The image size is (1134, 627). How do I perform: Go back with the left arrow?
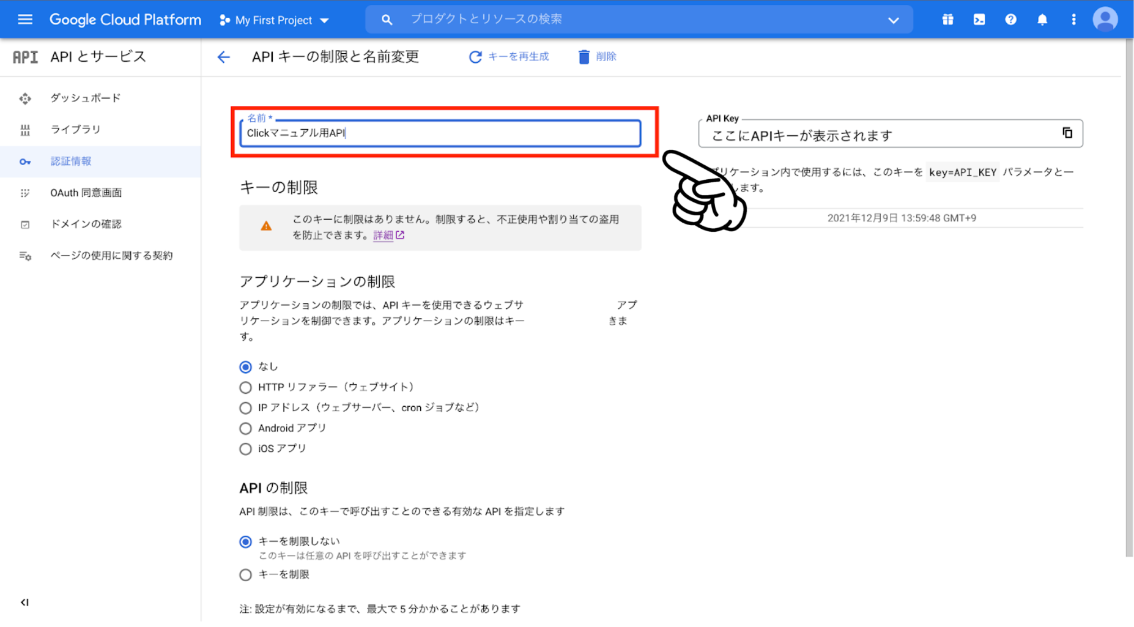pyautogui.click(x=224, y=57)
